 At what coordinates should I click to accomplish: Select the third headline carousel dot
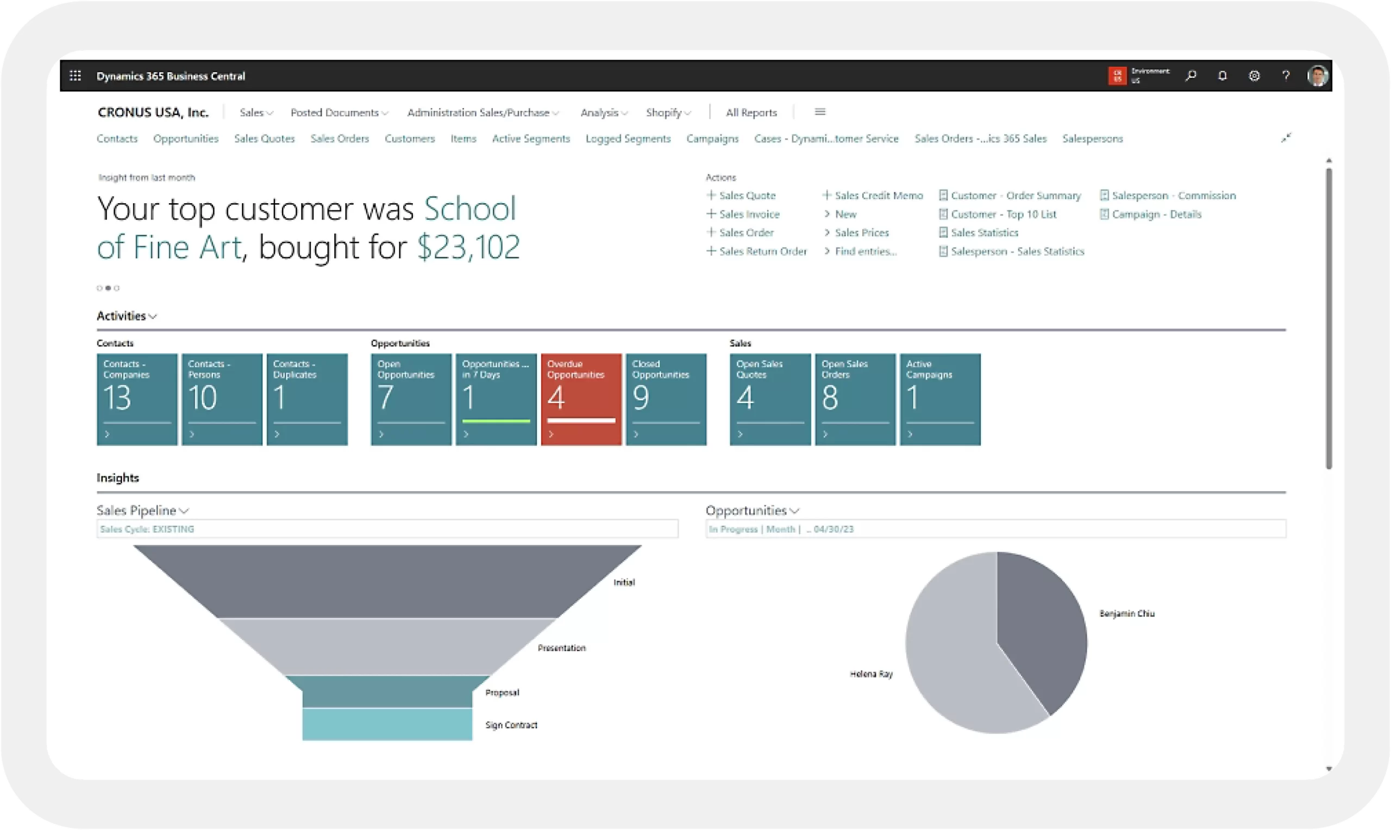pyautogui.click(x=117, y=288)
